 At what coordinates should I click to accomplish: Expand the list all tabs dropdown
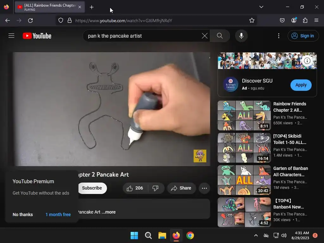click(261, 7)
